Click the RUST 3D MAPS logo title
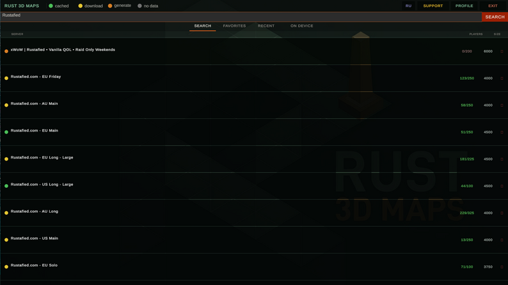 point(22,6)
